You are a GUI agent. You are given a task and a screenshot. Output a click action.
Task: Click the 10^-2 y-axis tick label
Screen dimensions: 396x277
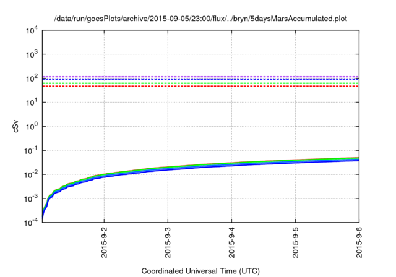click(x=30, y=174)
